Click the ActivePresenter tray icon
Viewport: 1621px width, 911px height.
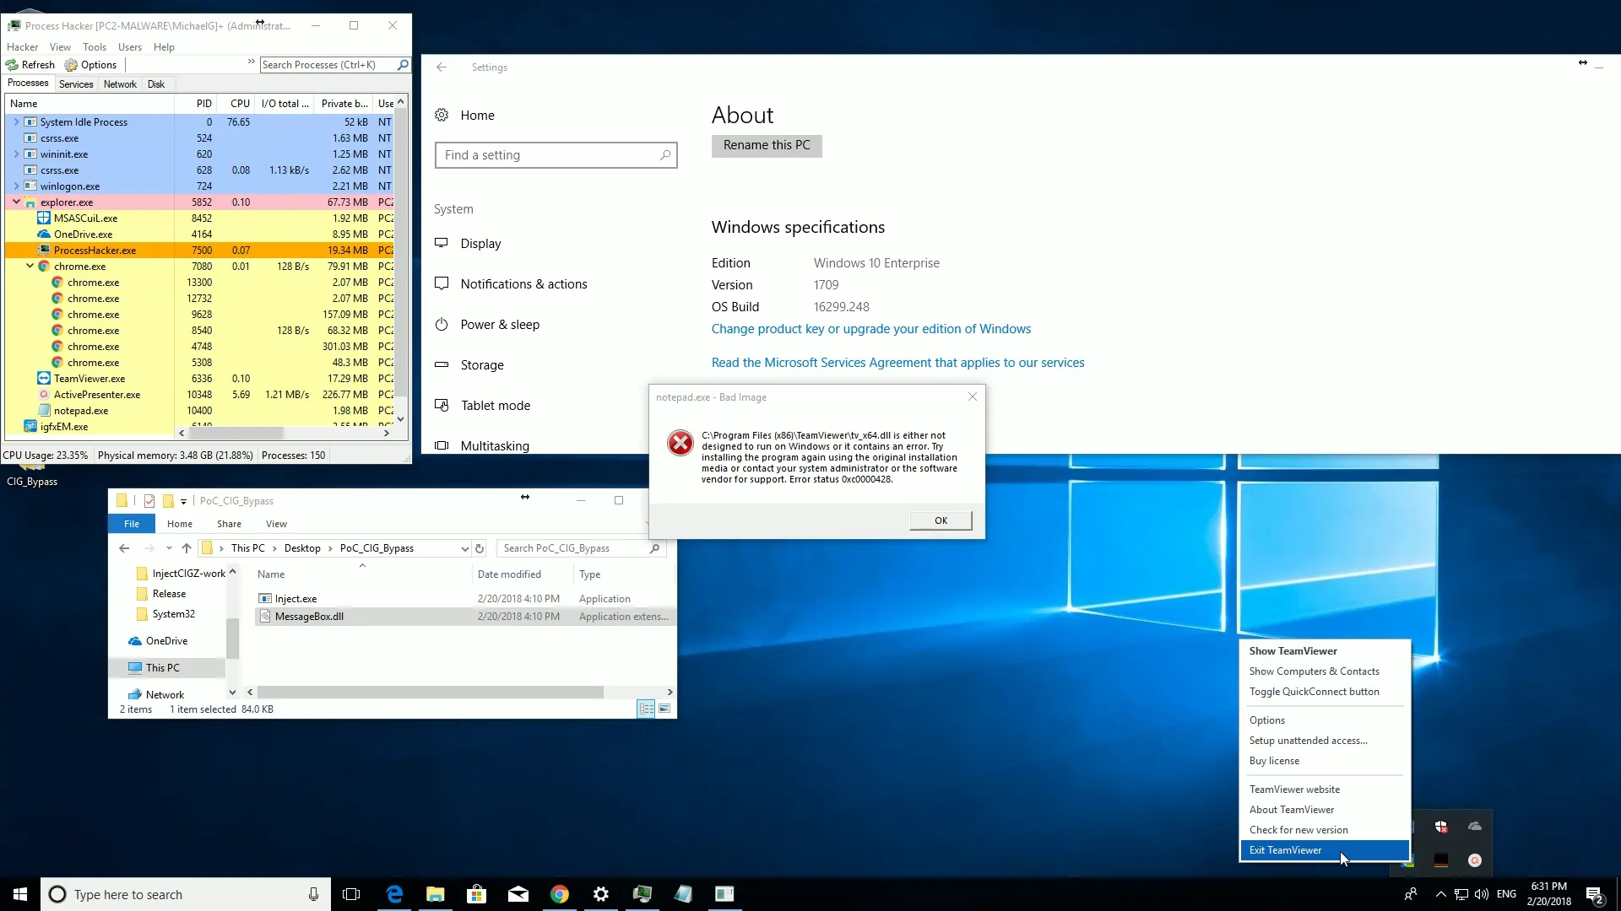[x=1475, y=860]
